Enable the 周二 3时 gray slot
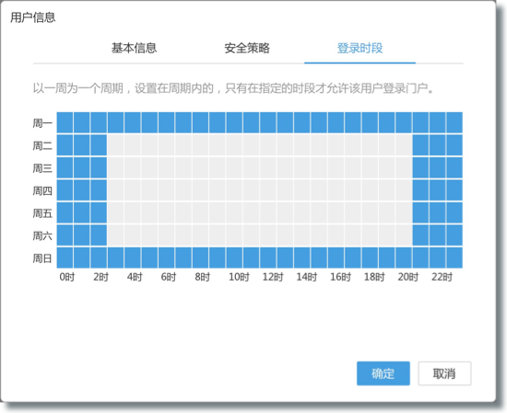The image size is (507, 413). click(116, 145)
